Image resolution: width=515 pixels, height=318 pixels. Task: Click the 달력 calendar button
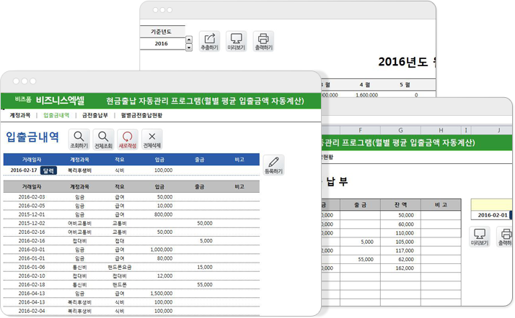[48, 171]
